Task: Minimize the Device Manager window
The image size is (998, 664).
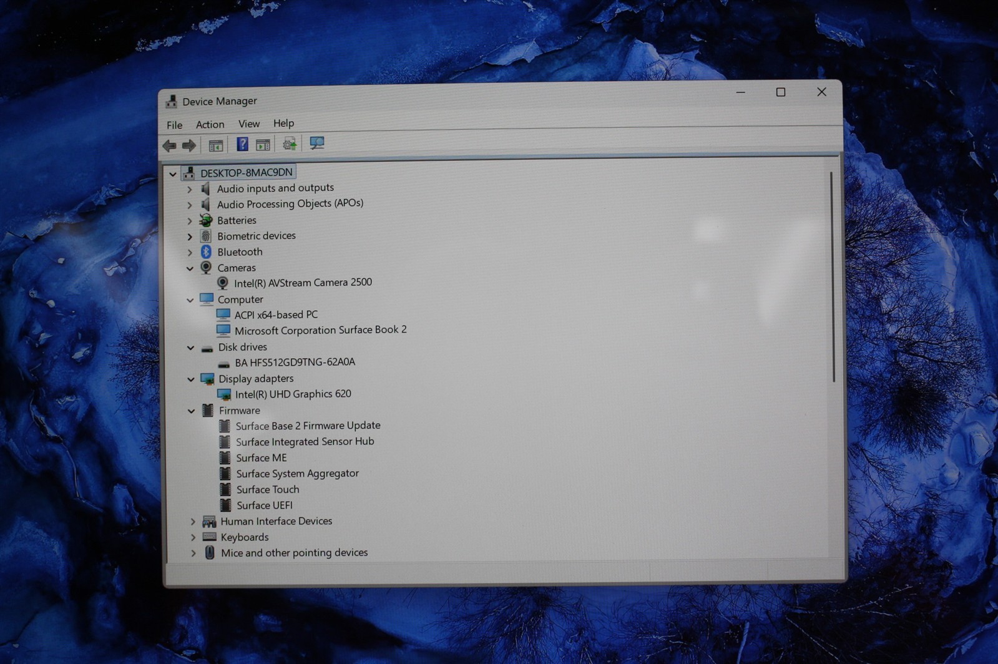Action: coord(741,92)
